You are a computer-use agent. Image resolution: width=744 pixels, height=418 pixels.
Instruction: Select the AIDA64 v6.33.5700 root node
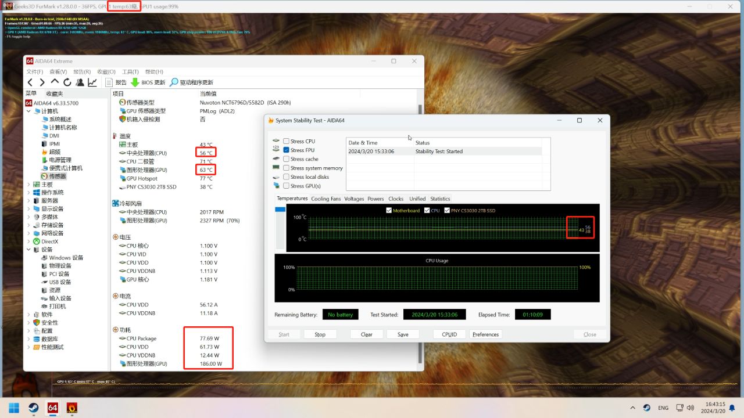coord(52,103)
